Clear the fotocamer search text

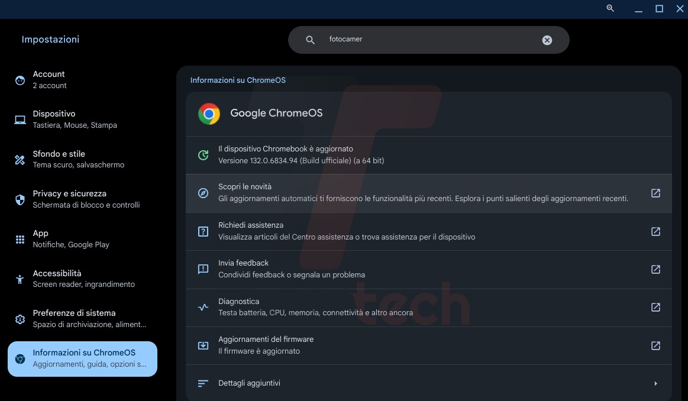[x=546, y=40]
